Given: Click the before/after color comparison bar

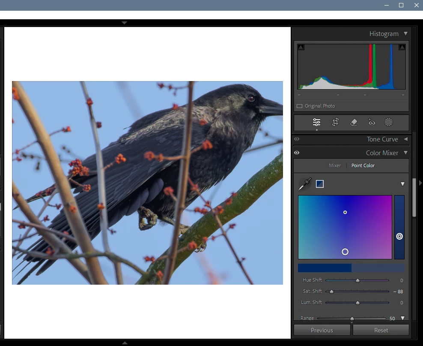Looking at the screenshot, I should click(x=351, y=268).
